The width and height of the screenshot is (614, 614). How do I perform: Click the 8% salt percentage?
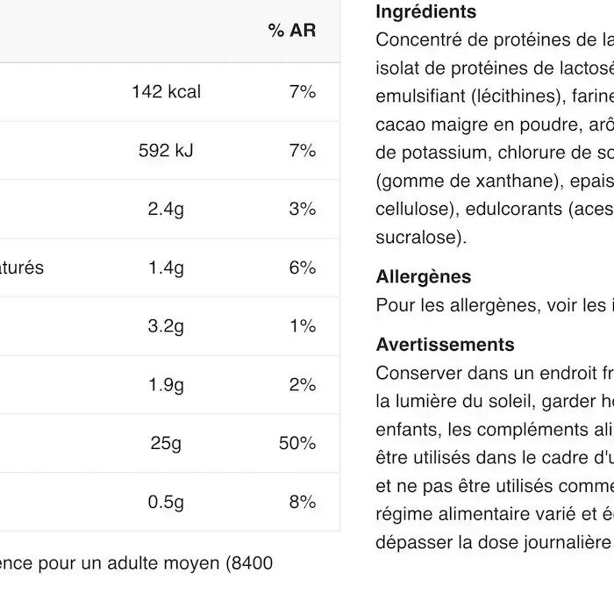click(x=303, y=503)
